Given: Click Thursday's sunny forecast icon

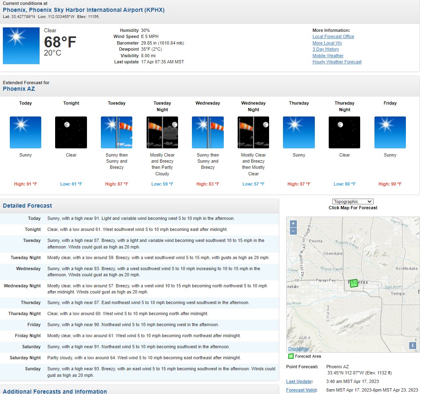Looking at the screenshot, I should 298,132.
